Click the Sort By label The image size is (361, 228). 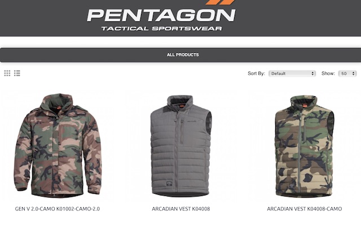click(256, 73)
